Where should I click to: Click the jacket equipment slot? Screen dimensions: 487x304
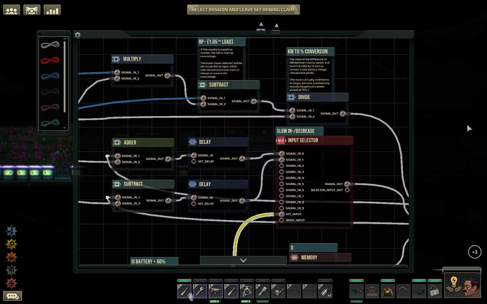click(388, 291)
